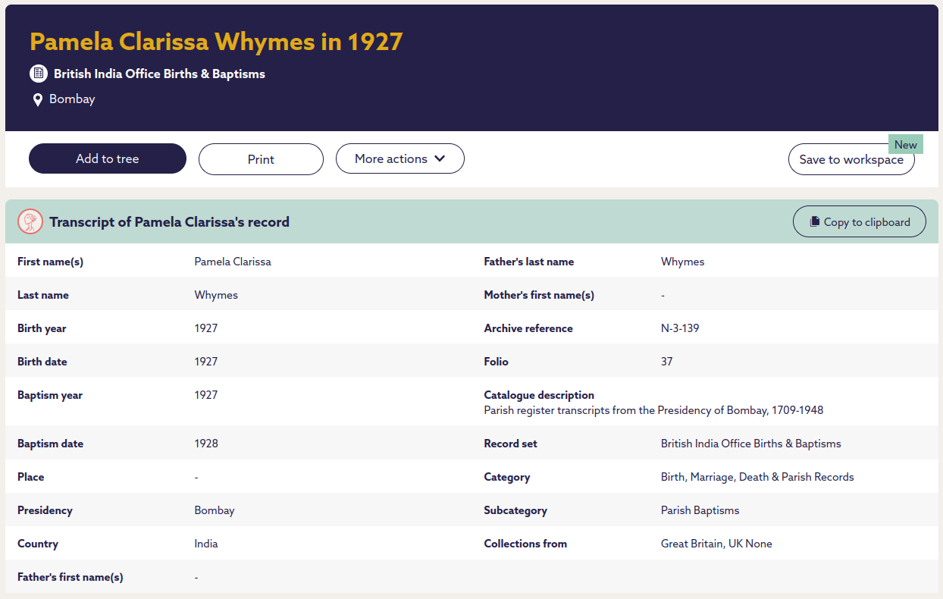Click the Bombay location text in header

(x=72, y=99)
